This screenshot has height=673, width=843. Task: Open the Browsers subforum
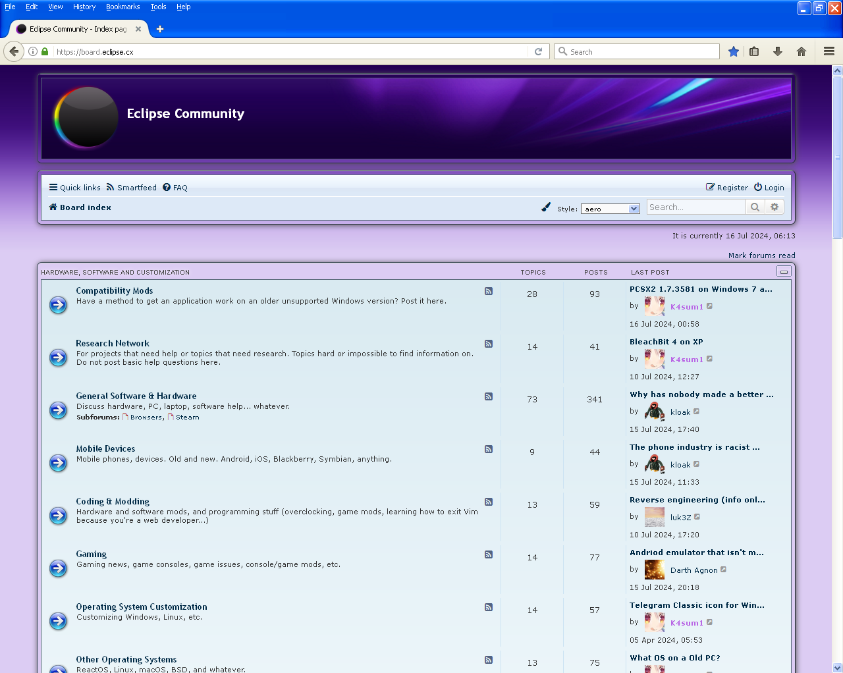click(146, 417)
